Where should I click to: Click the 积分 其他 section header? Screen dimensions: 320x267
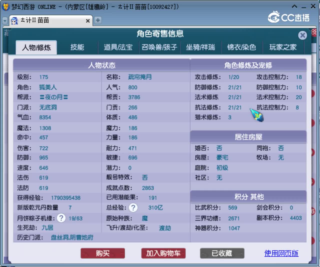click(x=248, y=197)
